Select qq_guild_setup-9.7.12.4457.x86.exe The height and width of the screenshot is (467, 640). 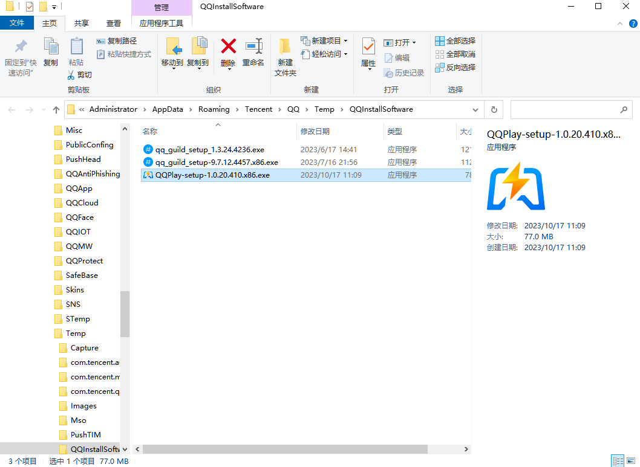pos(306,162)
